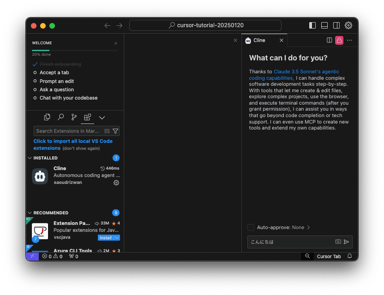Enable the Auto-approve checkbox
The width and height of the screenshot is (384, 295).
(251, 228)
